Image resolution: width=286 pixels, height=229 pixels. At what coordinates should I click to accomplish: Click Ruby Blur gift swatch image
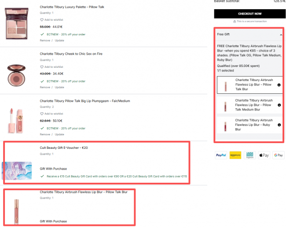click(225, 126)
